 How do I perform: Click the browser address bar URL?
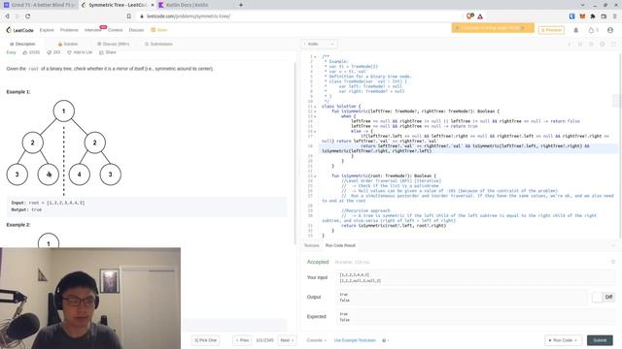coord(189,16)
